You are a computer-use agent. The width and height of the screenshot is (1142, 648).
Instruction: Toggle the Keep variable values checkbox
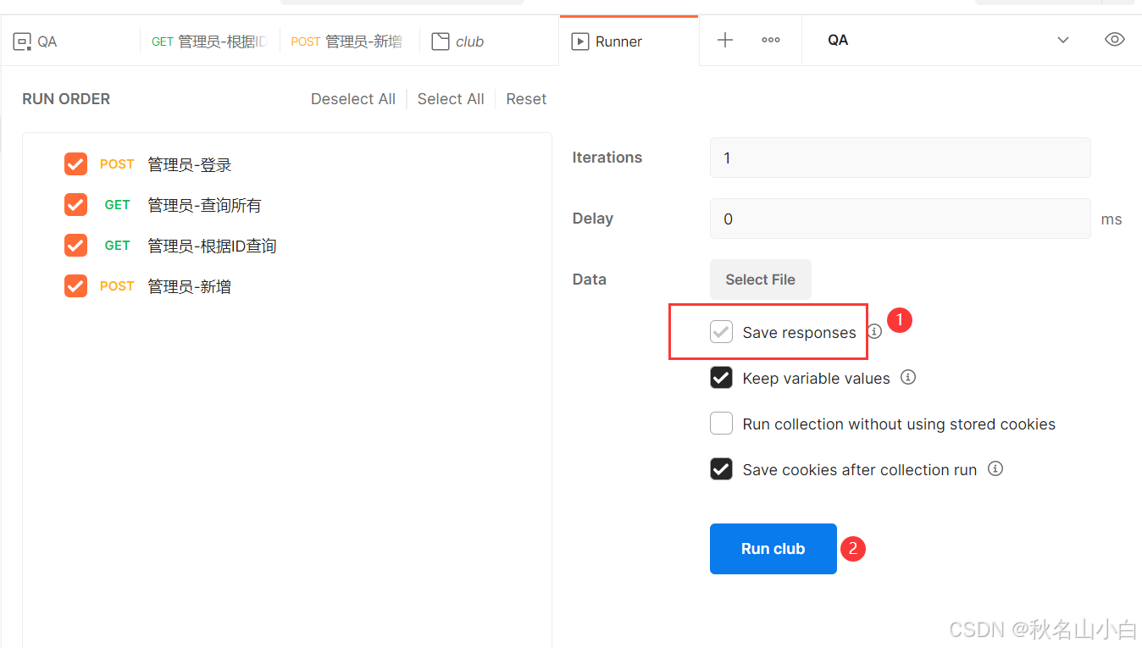721,378
